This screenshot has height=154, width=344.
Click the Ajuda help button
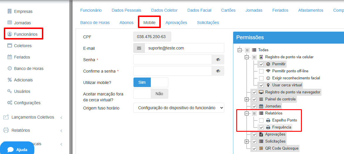(18, 149)
